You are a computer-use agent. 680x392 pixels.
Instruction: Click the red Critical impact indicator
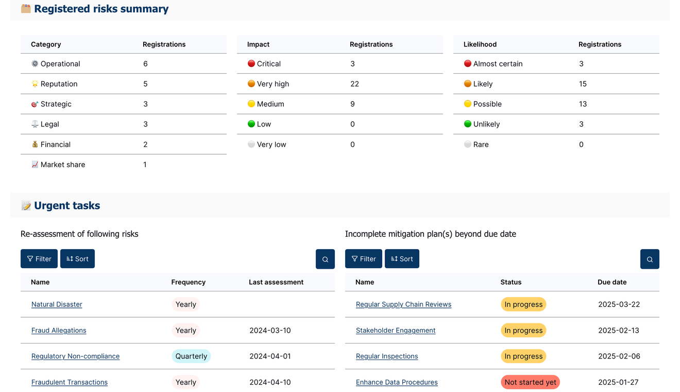point(251,63)
